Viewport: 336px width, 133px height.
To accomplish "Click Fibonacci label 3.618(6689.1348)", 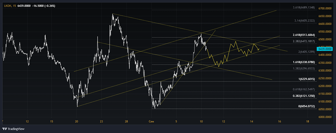I will (x=304, y=7).
